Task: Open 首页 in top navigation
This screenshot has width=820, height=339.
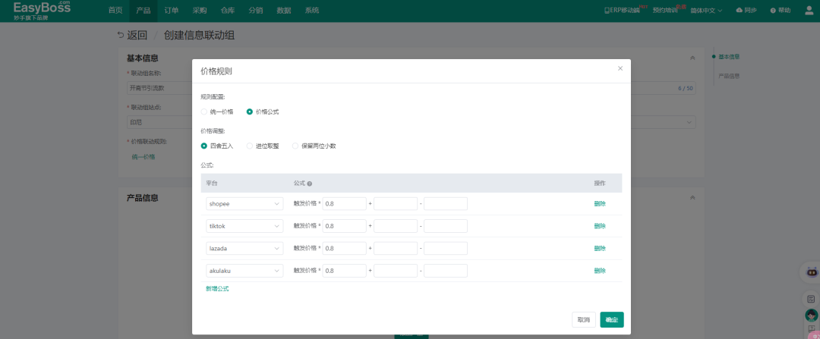Action: pyautogui.click(x=115, y=11)
